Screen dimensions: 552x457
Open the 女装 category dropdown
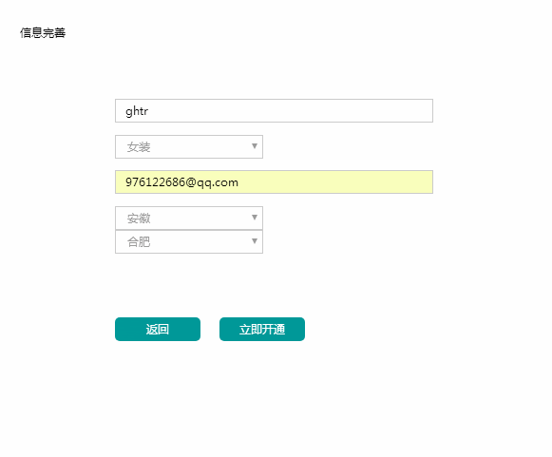[x=189, y=147]
